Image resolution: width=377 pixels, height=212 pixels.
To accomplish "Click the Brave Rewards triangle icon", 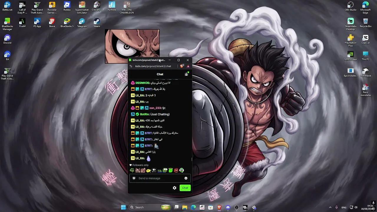I will (x=188, y=66).
